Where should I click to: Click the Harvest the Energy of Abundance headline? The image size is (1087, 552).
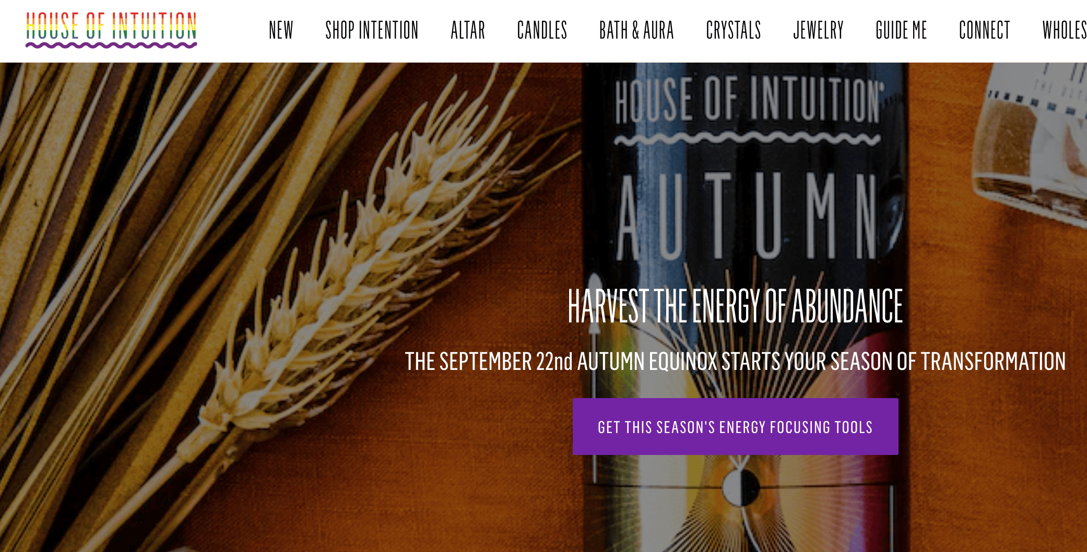pos(735,306)
